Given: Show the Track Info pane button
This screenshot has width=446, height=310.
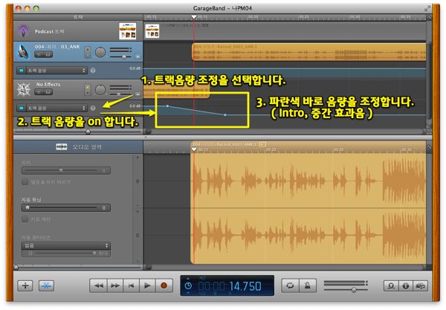Looking at the screenshot, I should point(406,285).
